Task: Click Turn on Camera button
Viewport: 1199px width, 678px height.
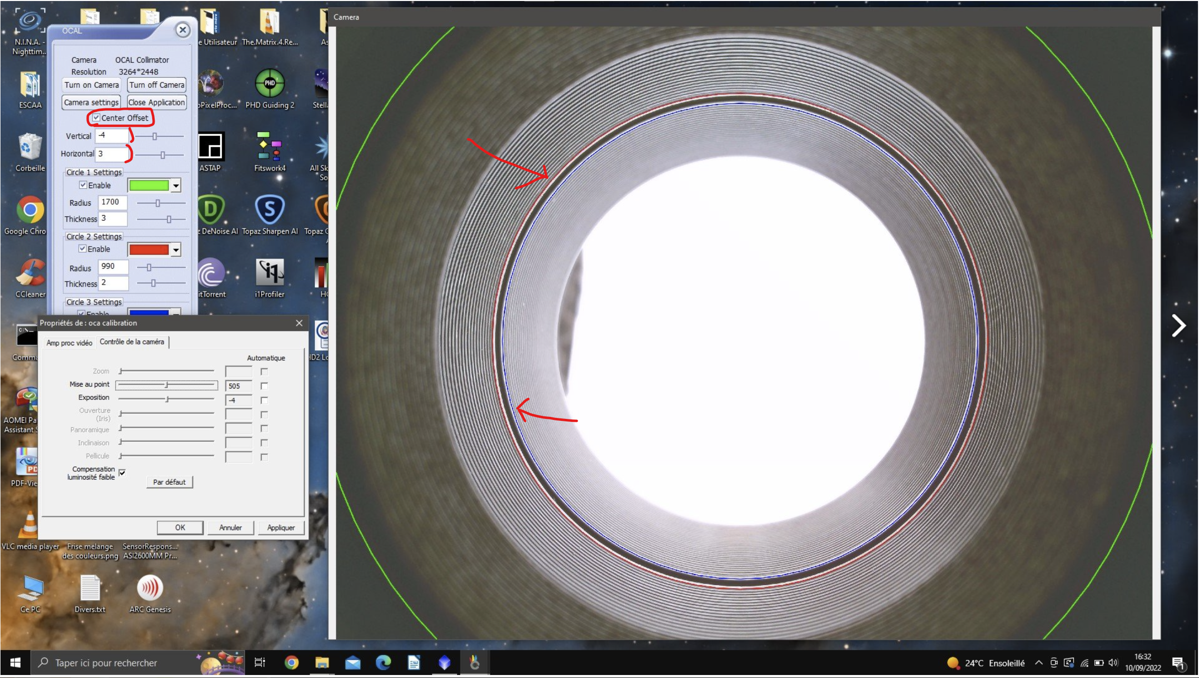Action: [x=92, y=85]
